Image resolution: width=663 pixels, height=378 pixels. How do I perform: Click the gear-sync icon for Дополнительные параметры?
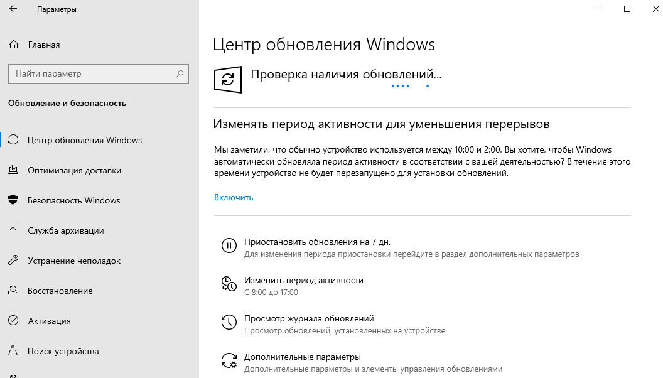click(229, 360)
